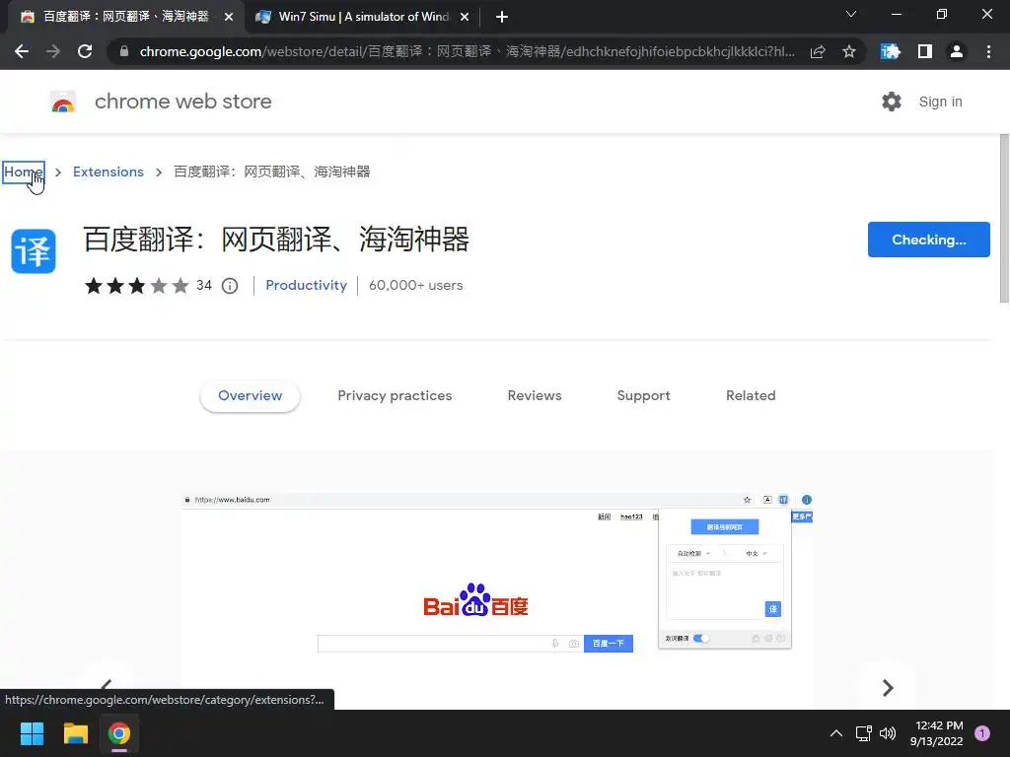This screenshot has height=757, width=1010.
Task: Click the browser back arrow
Action: coord(22,51)
